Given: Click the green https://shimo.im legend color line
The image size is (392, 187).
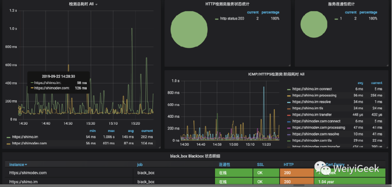Looking at the screenshot, I should (9, 137).
